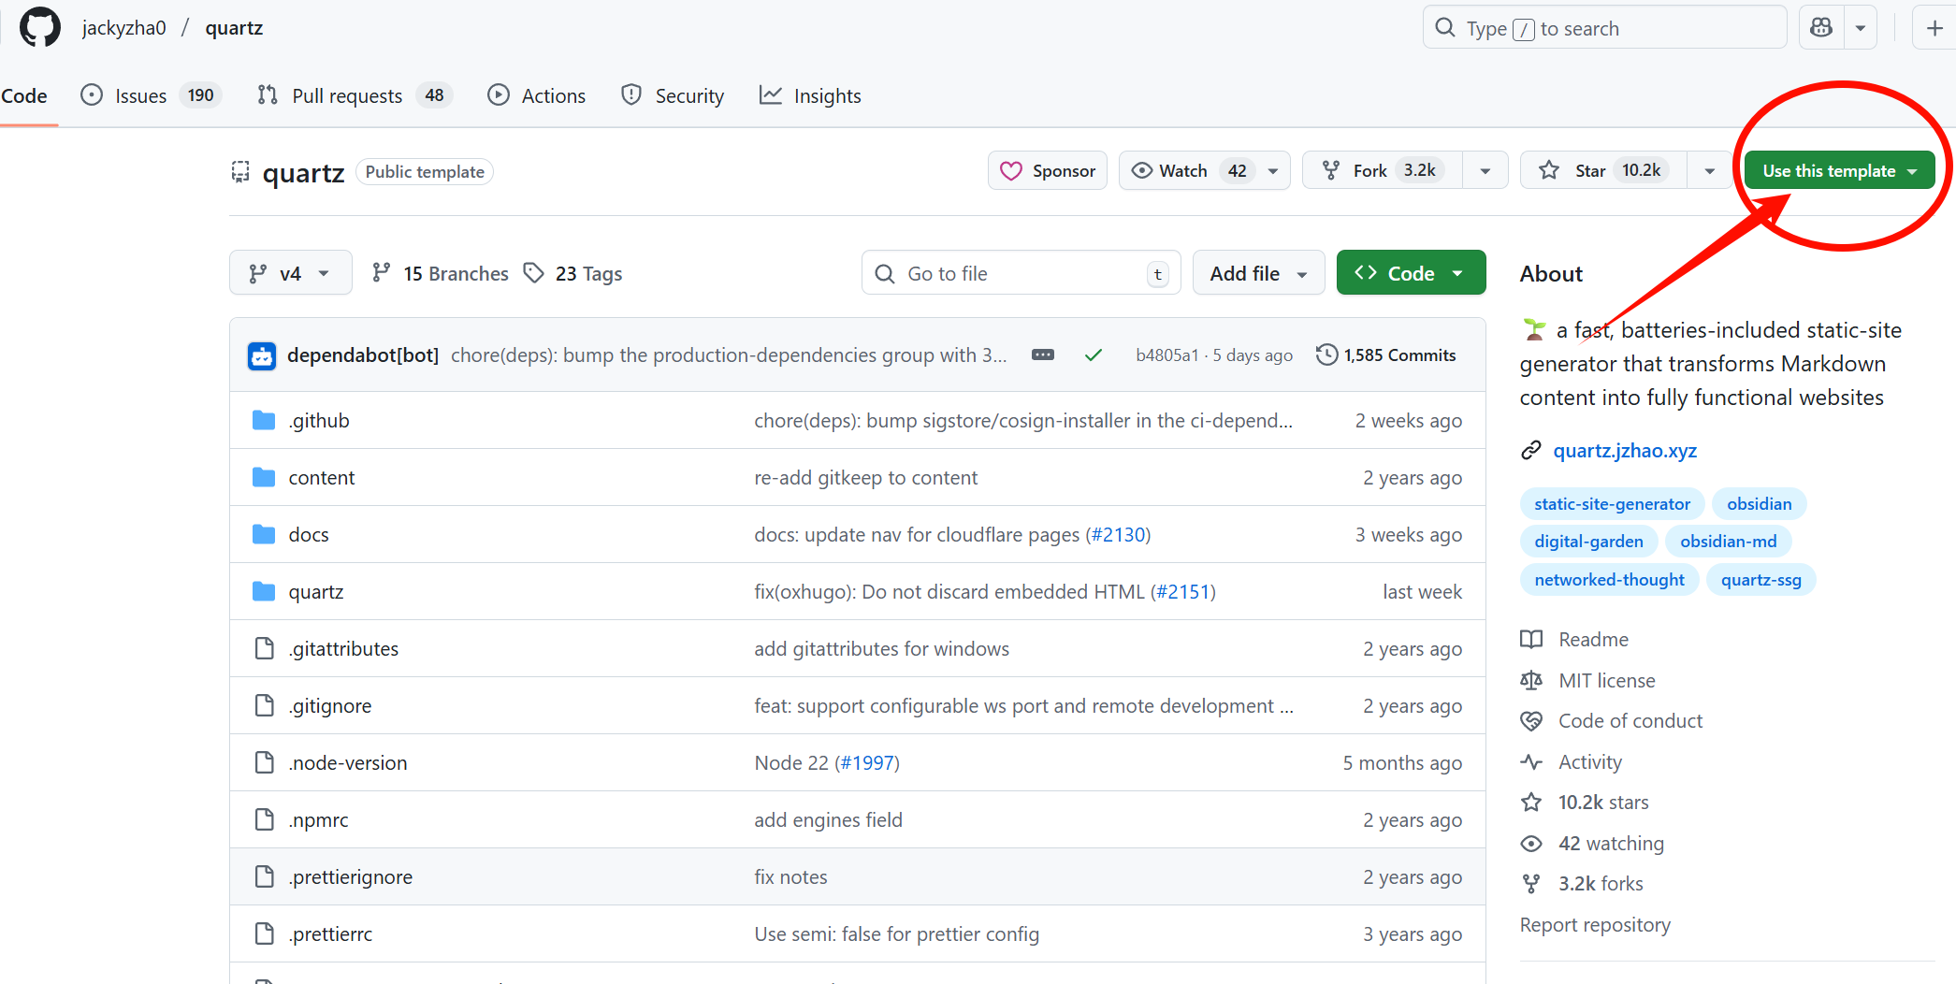Click the plus create-new icon
The image size is (1956, 984).
(x=1934, y=28)
